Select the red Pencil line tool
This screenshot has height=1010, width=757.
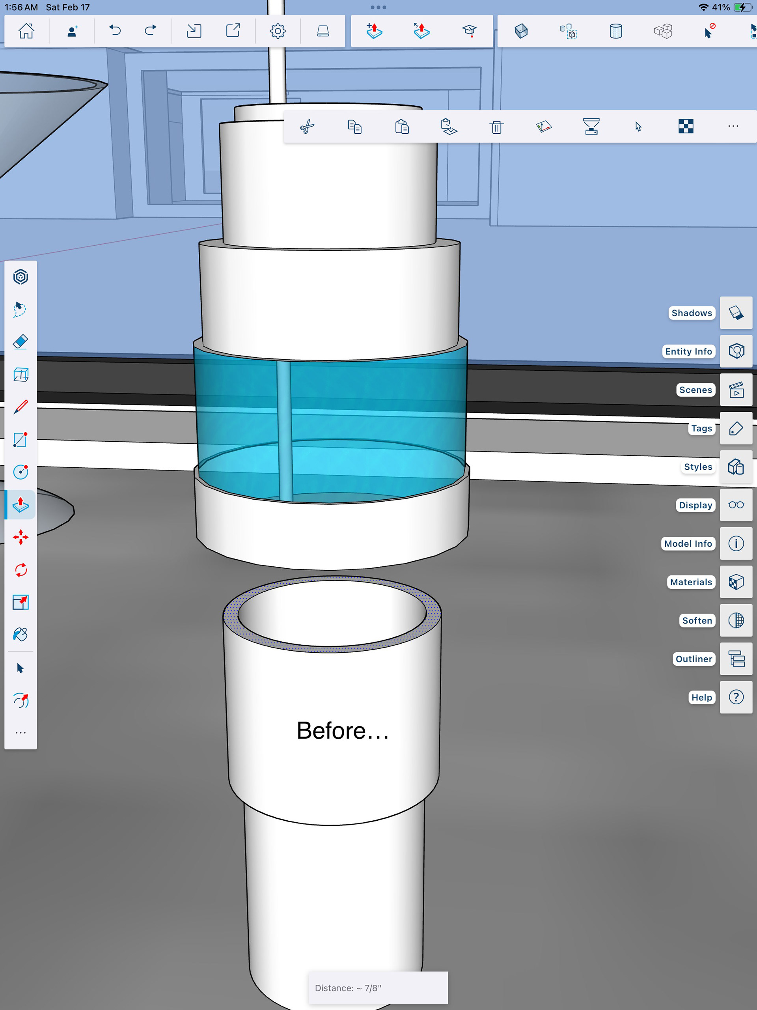pyautogui.click(x=21, y=407)
